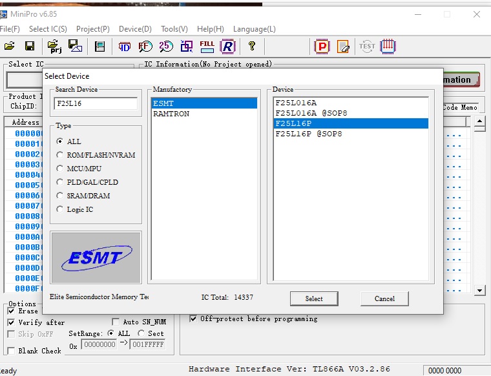Click MiniPro application title bar icon
The height and width of the screenshot is (376, 491).
(x=3, y=14)
